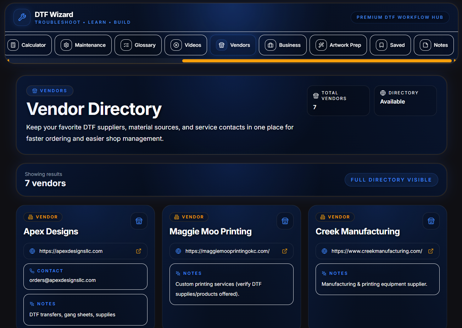Go to the Glossary tab
This screenshot has width=462, height=328.
click(x=138, y=45)
